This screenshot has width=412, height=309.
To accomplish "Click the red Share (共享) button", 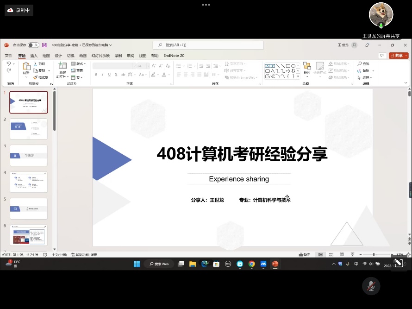I will pos(398,56).
